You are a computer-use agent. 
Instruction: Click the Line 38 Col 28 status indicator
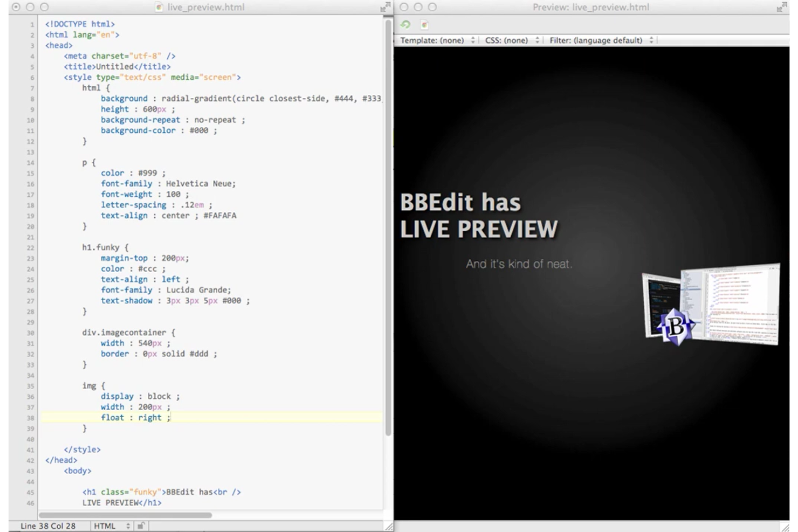click(47, 526)
